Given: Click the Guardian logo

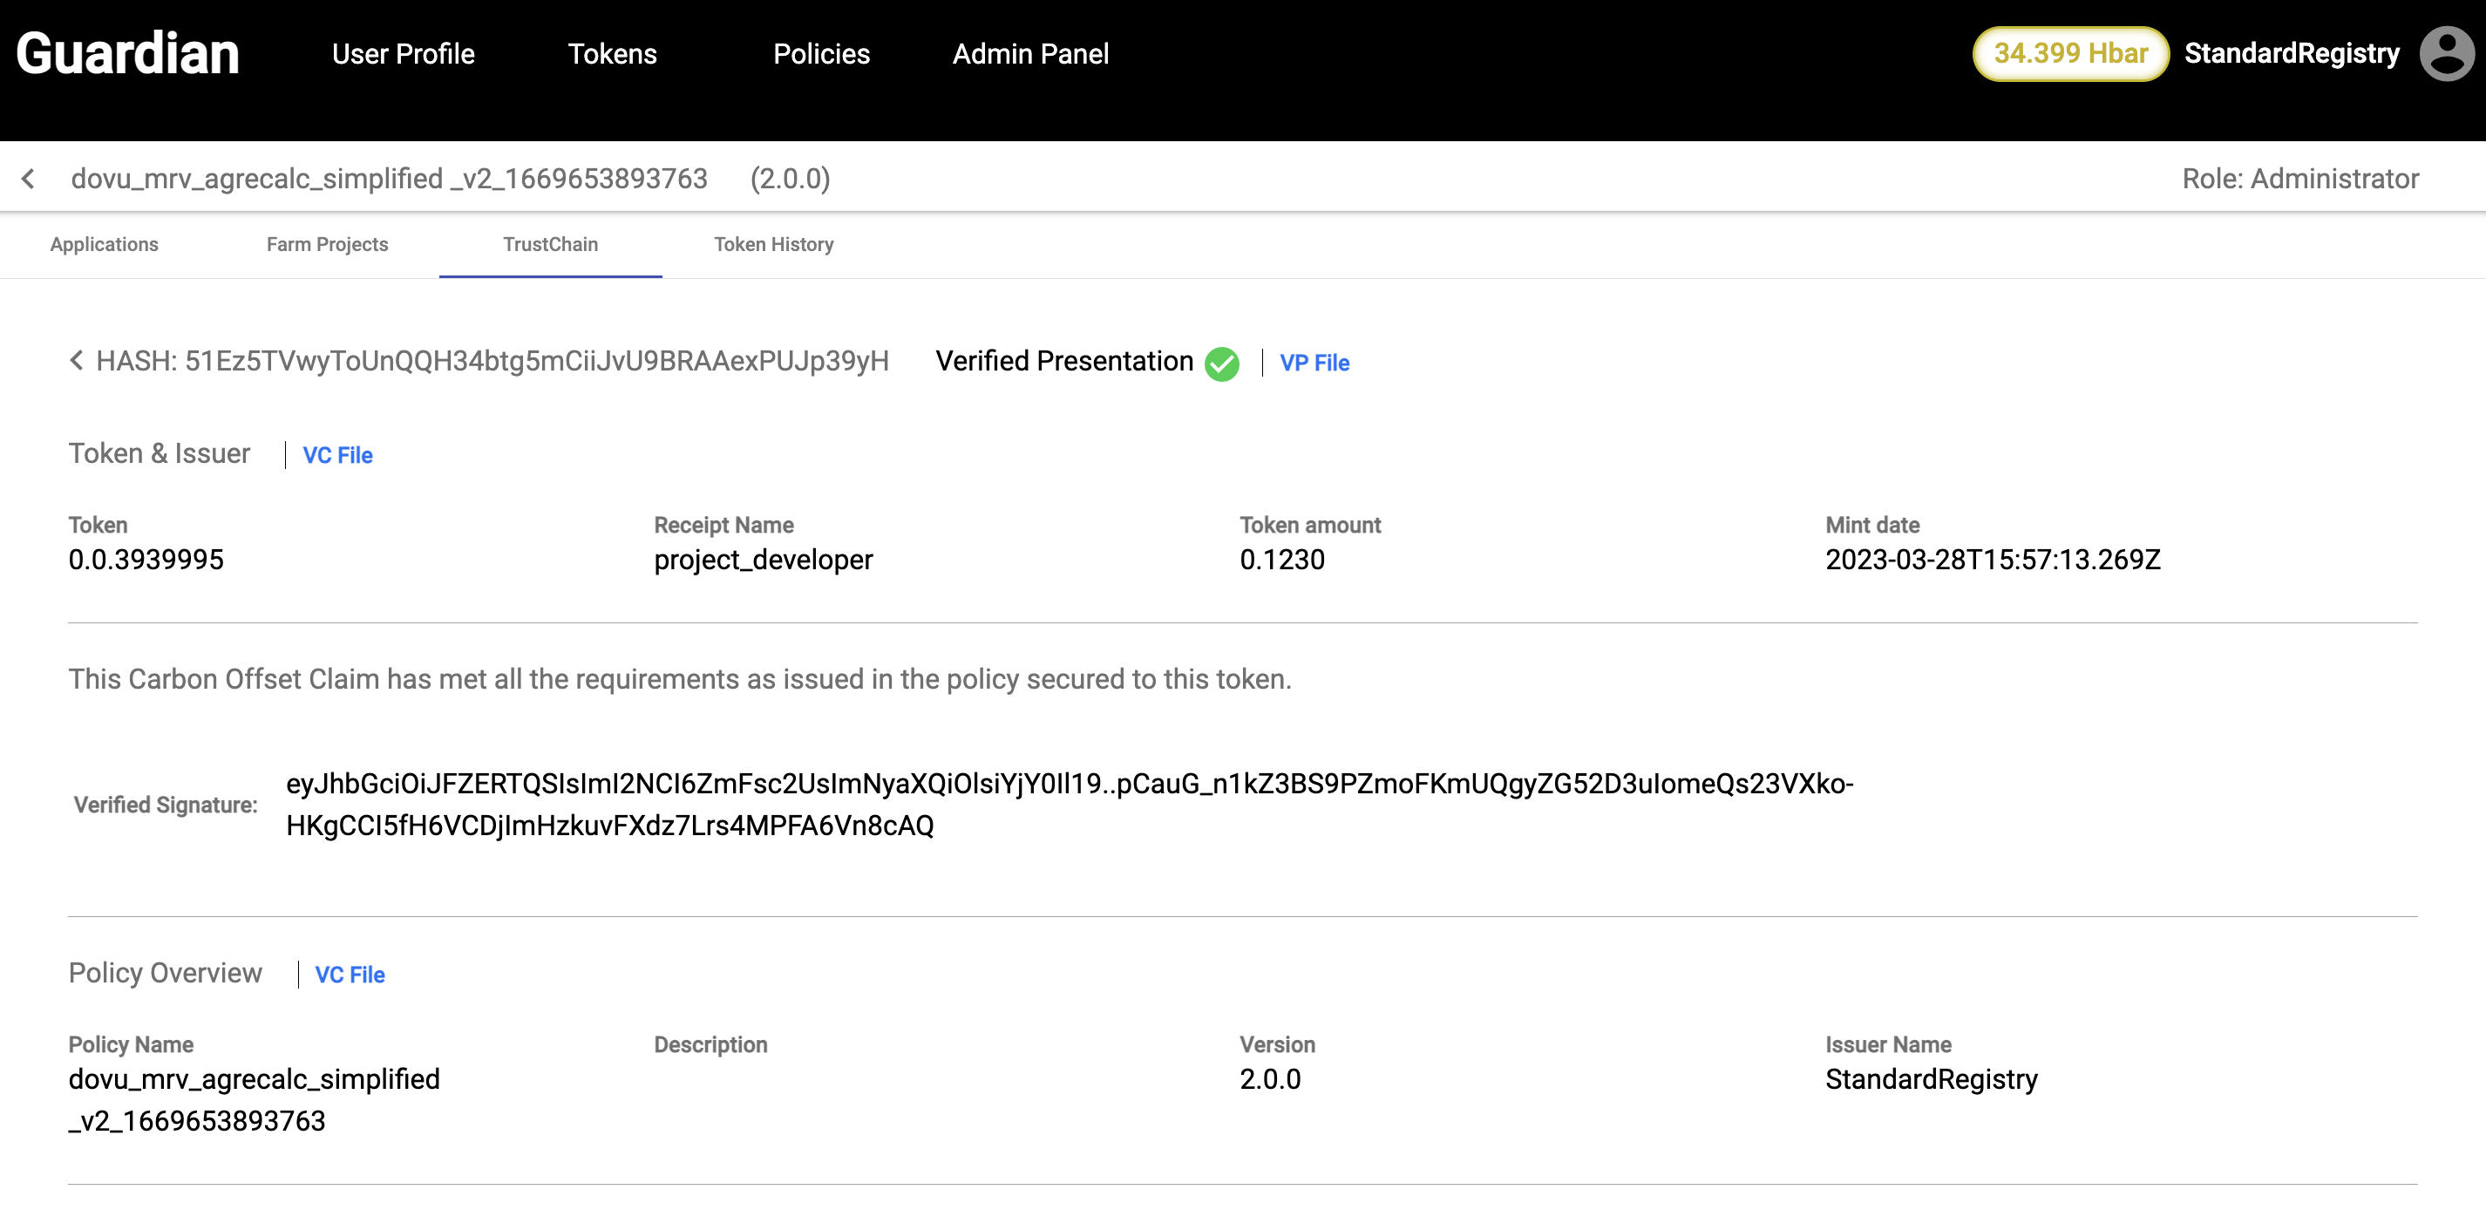Looking at the screenshot, I should (x=127, y=54).
